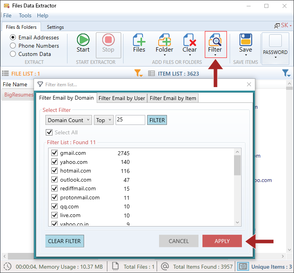Image resolution: width=294 pixels, height=273 pixels.
Task: Click the clock icon in status bar
Action: click(7, 266)
